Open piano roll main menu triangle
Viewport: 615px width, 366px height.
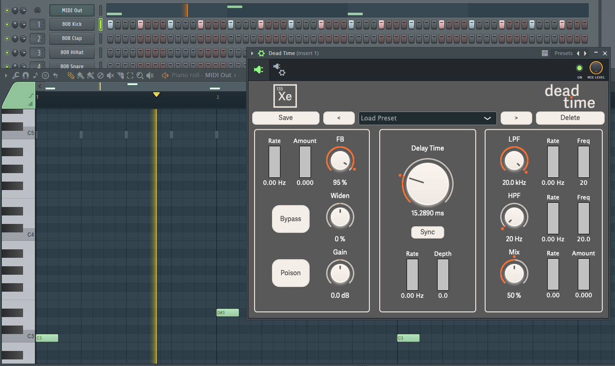point(6,75)
